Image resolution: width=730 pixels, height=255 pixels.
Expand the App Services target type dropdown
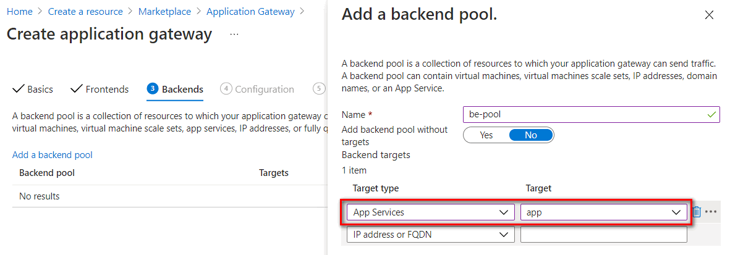pyautogui.click(x=430, y=212)
